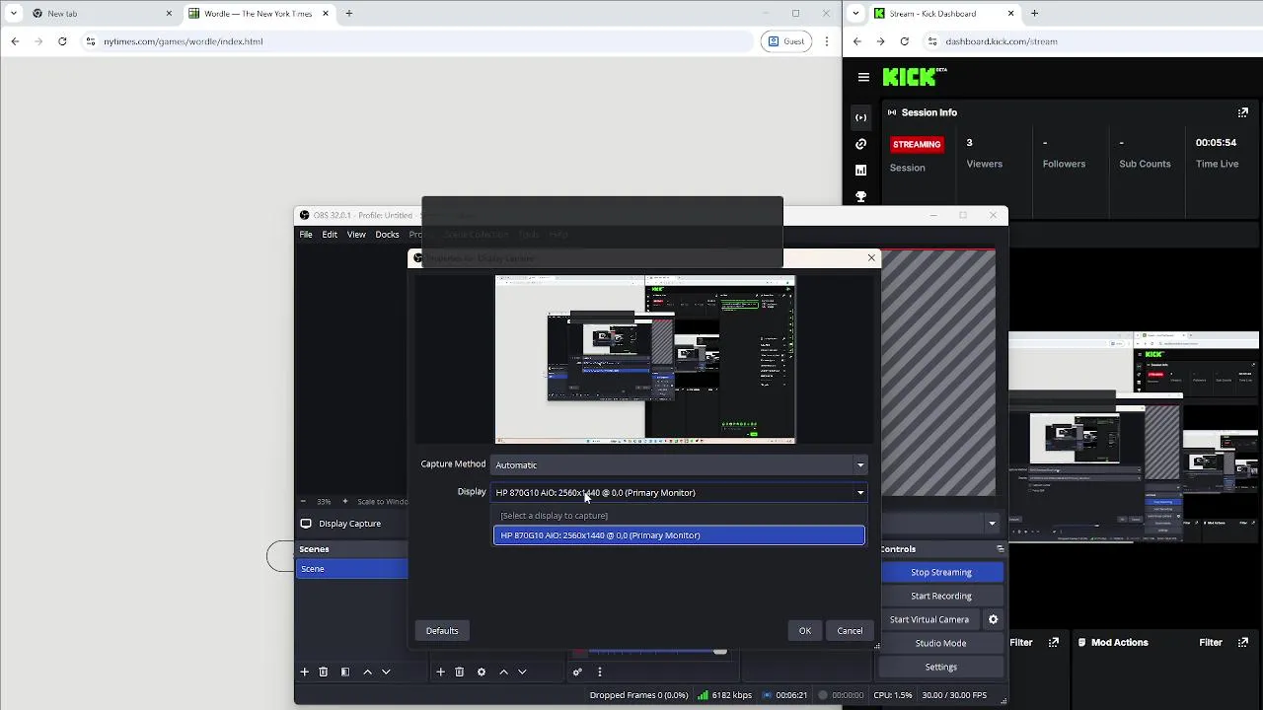Reload the Kick dashboard page
The width and height of the screenshot is (1263, 710).
904,41
